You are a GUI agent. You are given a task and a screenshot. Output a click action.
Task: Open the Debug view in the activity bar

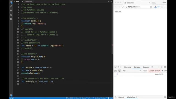point(11,15)
